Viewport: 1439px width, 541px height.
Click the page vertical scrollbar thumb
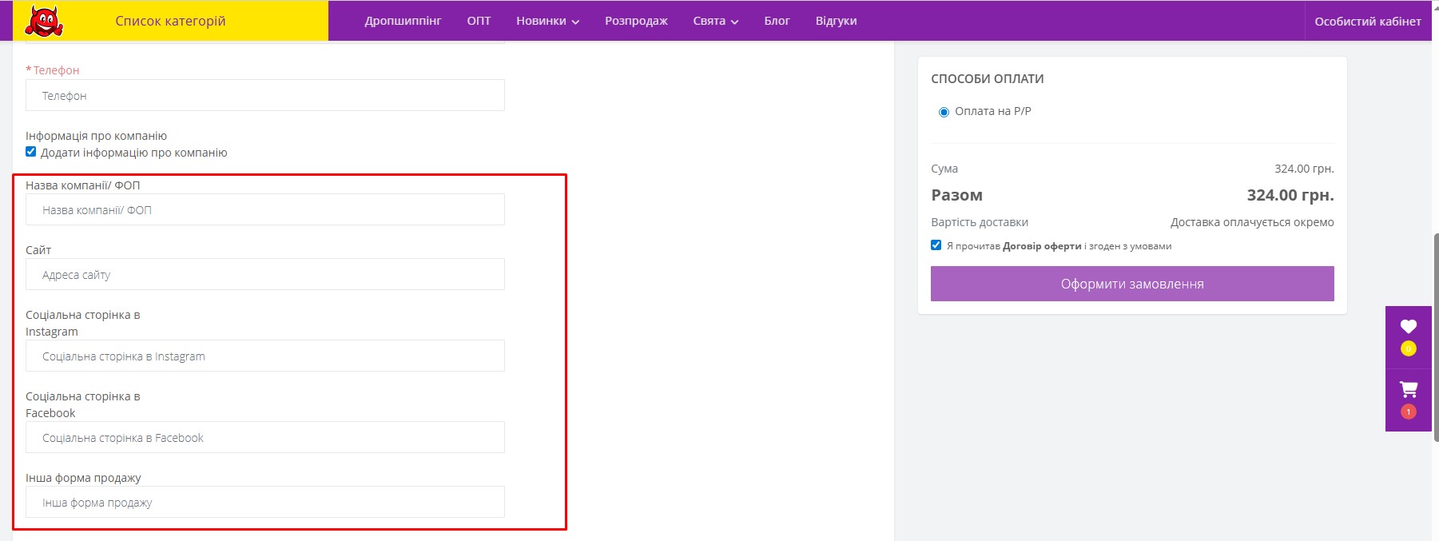(1435, 336)
